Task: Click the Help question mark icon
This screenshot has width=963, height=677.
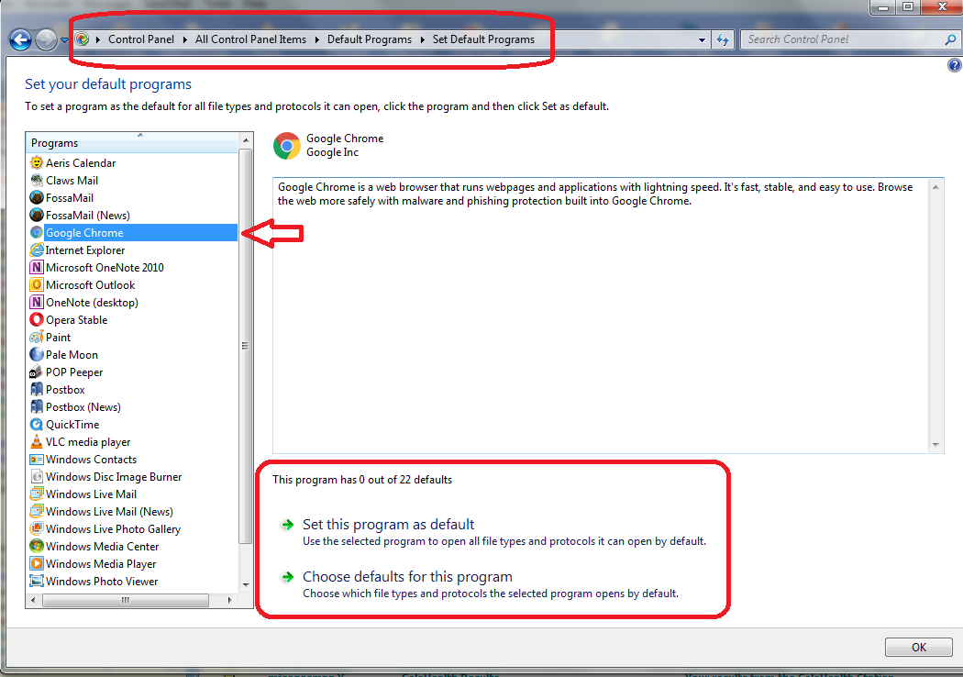Action: [955, 65]
